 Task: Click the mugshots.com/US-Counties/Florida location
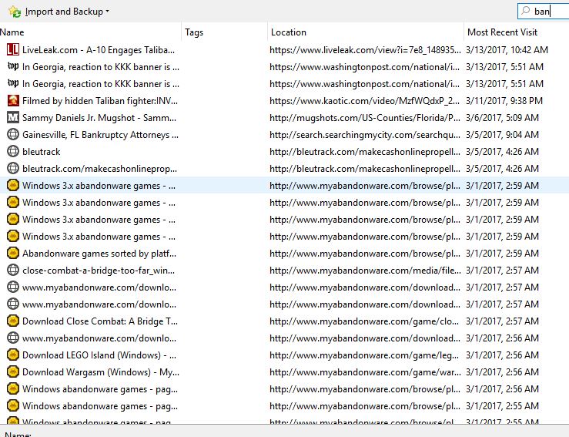click(365, 118)
